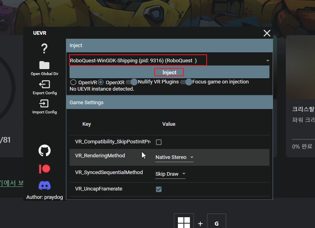Viewport: 315px width, 228px height.
Task: Expand the RoboQuest process dropdown
Action: (x=267, y=61)
